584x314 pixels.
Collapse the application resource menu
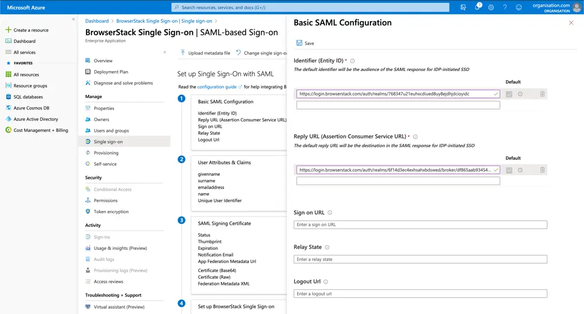tap(165, 52)
